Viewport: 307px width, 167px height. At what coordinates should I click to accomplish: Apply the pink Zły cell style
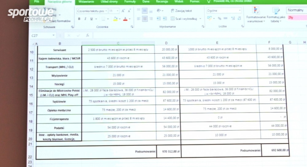tap(297, 17)
